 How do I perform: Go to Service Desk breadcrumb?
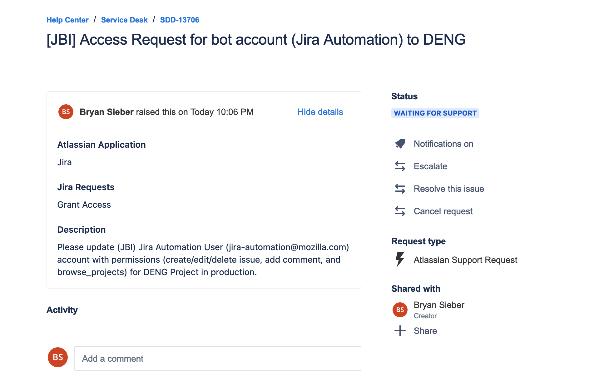[x=124, y=20]
